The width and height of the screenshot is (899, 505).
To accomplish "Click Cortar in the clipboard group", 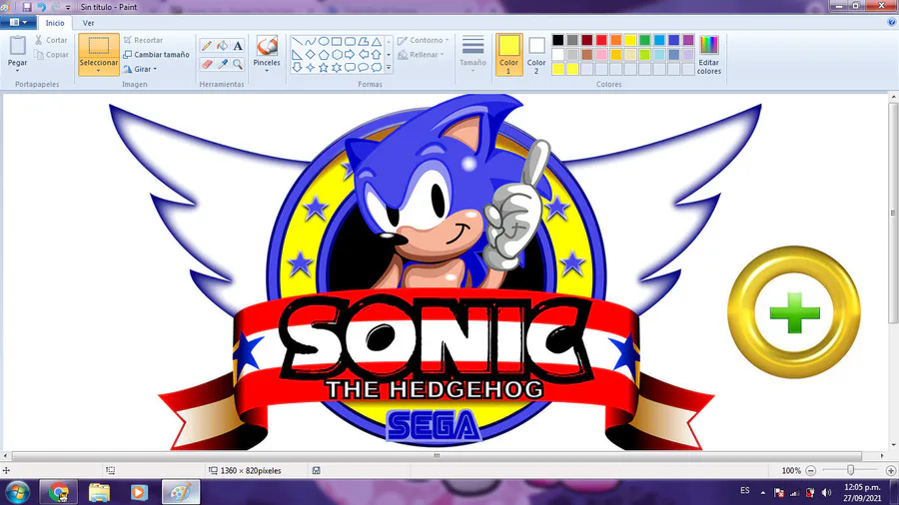I will [51, 40].
